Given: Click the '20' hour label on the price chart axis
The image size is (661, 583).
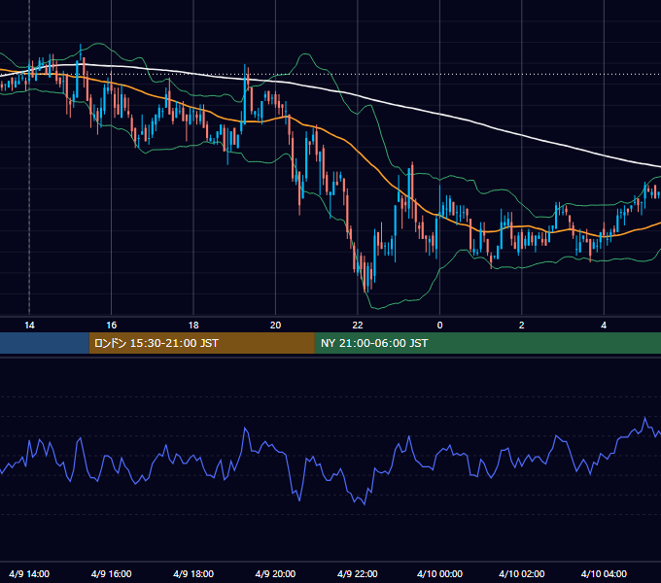Looking at the screenshot, I should 275,326.
